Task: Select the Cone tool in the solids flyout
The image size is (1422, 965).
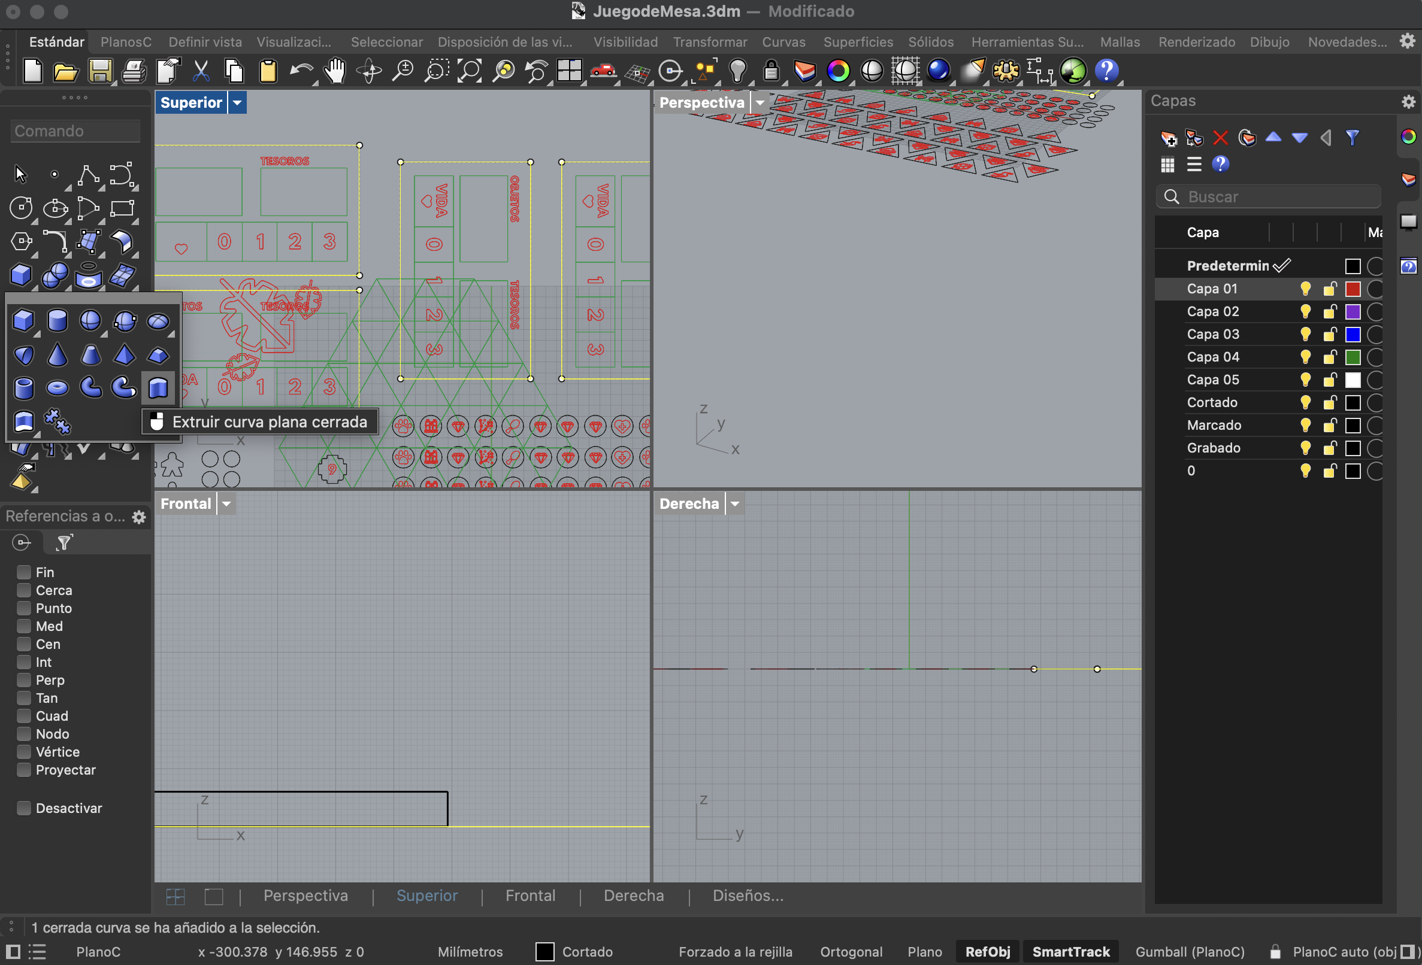Action: click(x=57, y=354)
